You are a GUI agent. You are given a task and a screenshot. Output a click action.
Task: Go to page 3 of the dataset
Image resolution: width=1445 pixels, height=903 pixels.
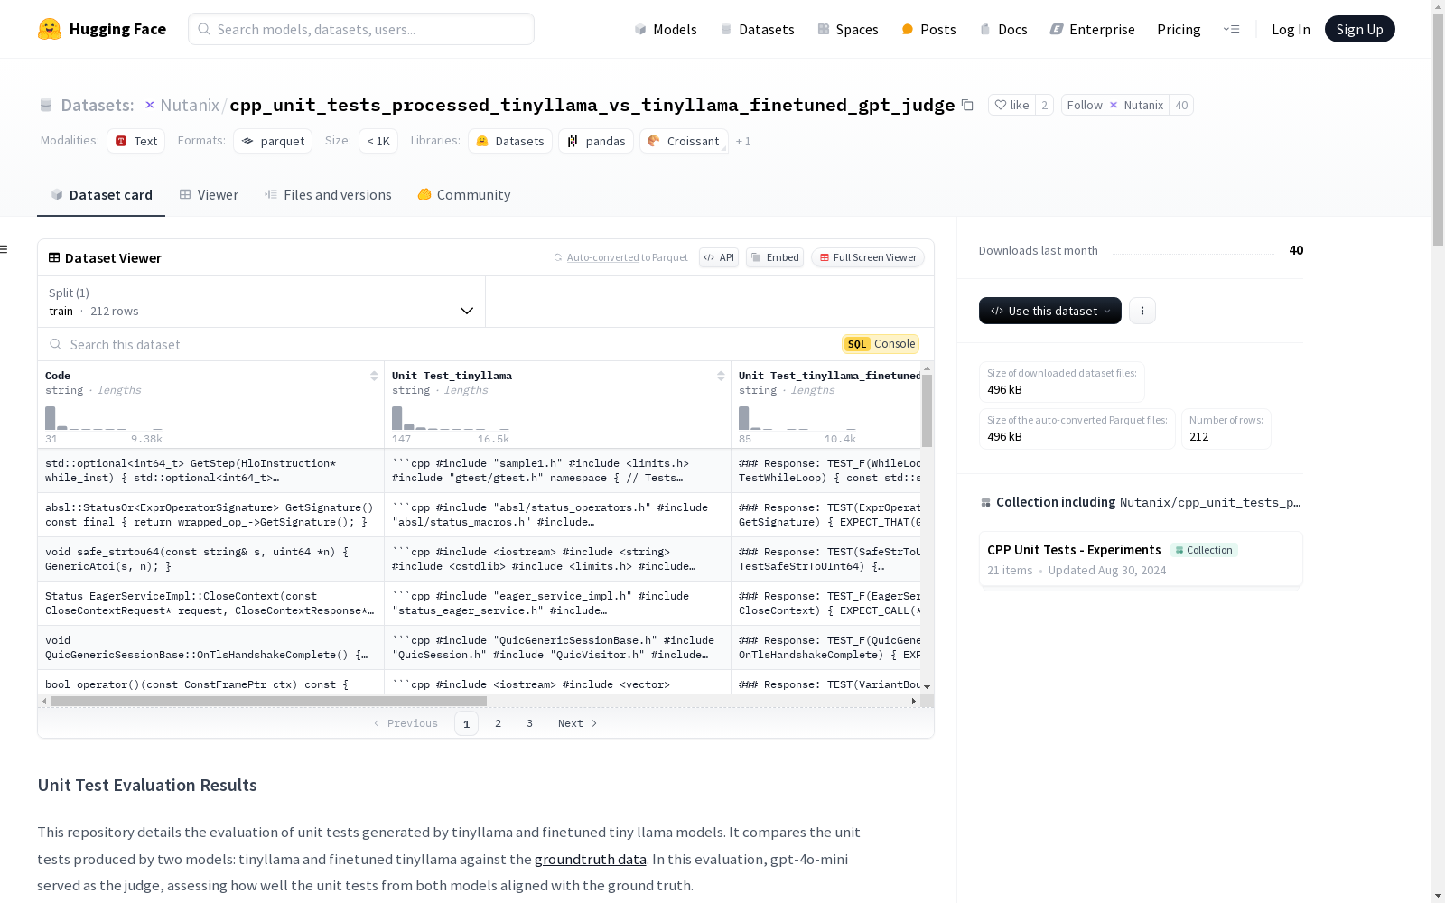pos(529,723)
